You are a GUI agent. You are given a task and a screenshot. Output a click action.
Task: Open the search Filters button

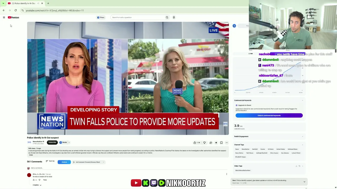pyautogui.click(x=101, y=17)
